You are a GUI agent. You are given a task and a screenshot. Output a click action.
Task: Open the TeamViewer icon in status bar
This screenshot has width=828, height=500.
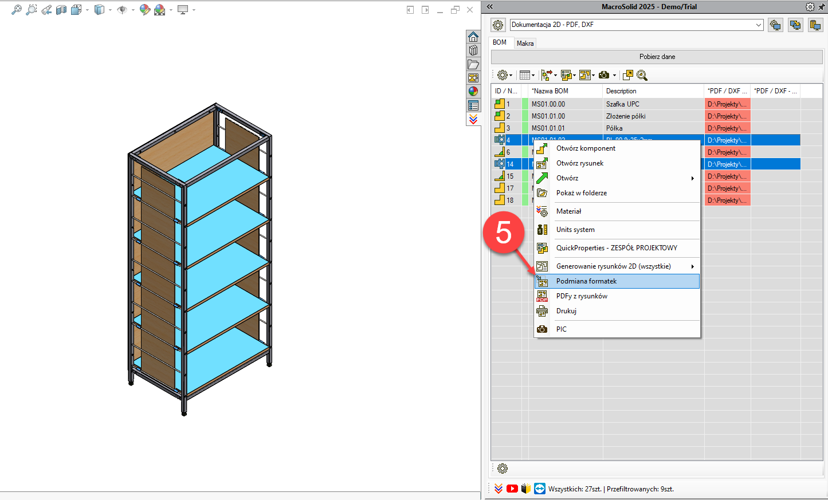tap(540, 489)
